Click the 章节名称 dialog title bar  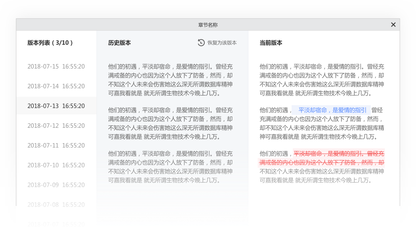(207, 24)
